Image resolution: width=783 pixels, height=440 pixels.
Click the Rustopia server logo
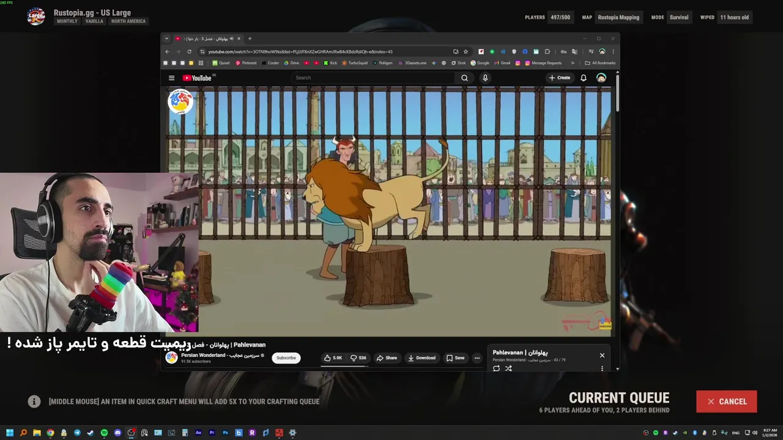click(x=36, y=16)
